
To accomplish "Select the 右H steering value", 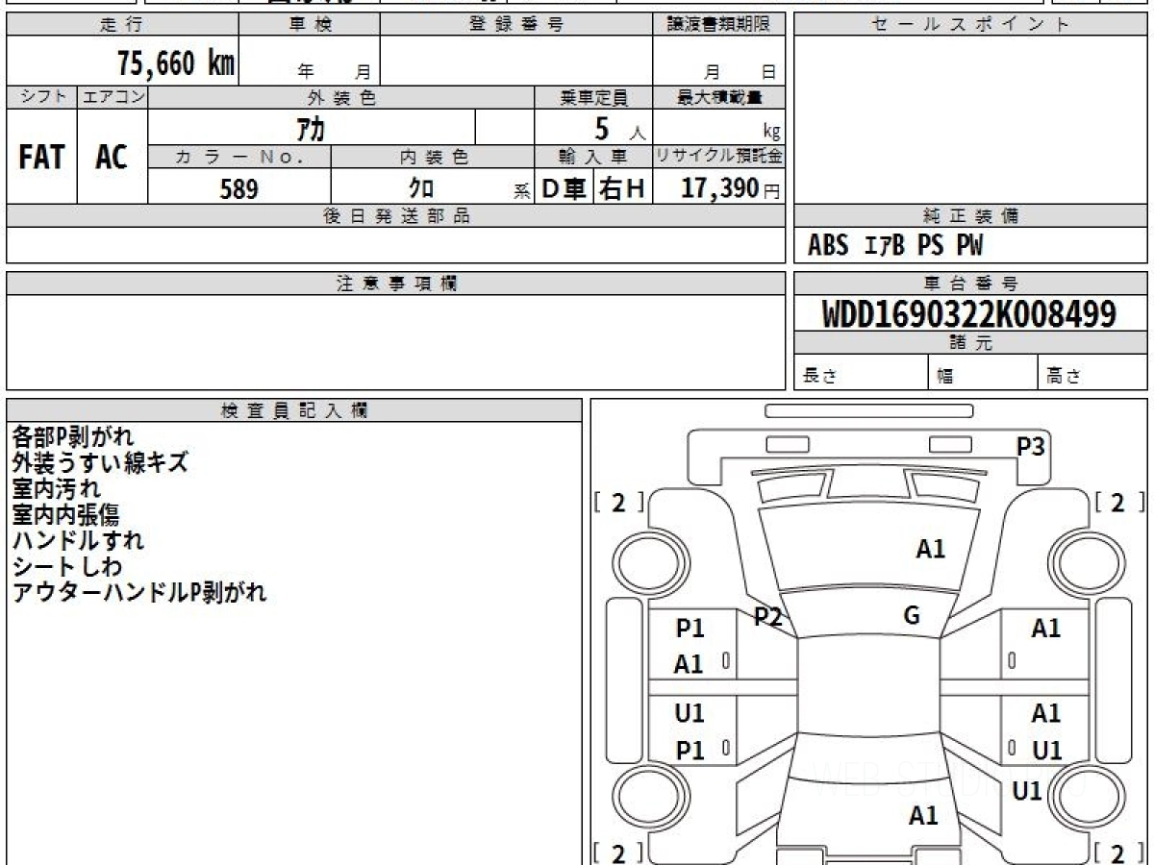I will click(622, 188).
